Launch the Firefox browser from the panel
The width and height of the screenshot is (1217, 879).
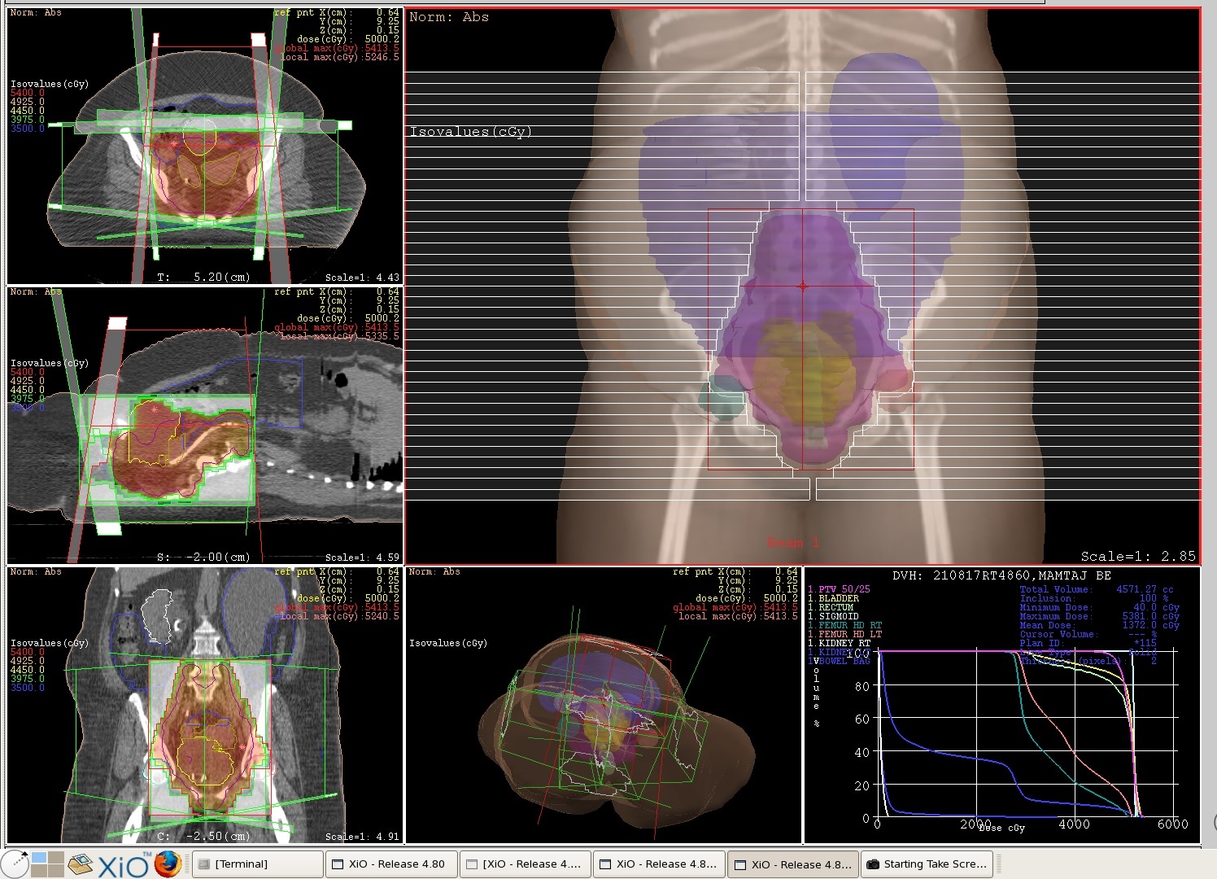point(168,864)
